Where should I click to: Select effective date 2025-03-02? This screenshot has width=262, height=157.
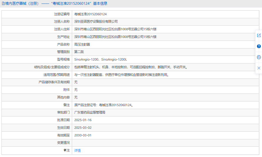pos(83,128)
